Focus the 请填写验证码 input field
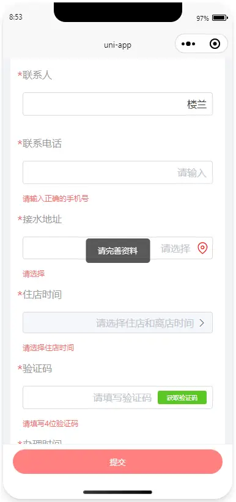This screenshot has height=502, width=236. (90, 397)
